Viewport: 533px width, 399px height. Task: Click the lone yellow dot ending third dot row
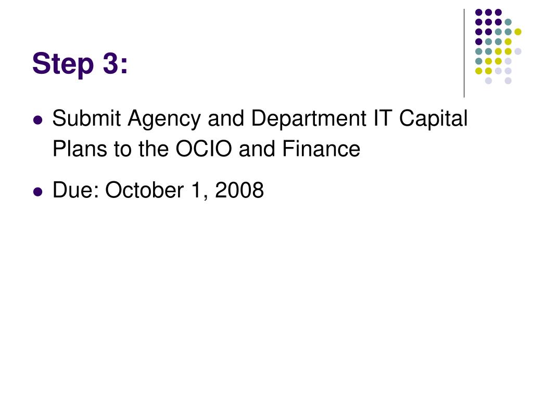tap(518, 32)
